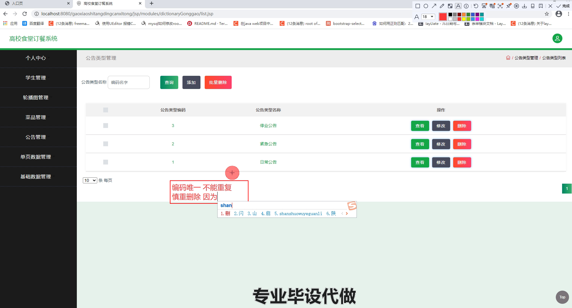Screen dimensions: 572x308
Task: Click the send to phone icon
Action: coord(533,6)
